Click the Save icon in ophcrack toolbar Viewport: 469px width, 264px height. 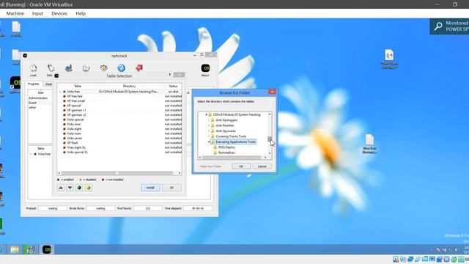pos(68,68)
